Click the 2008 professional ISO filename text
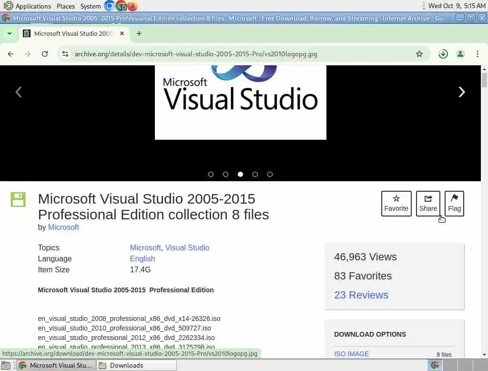Screen dimensions: 488x371 point(129,319)
